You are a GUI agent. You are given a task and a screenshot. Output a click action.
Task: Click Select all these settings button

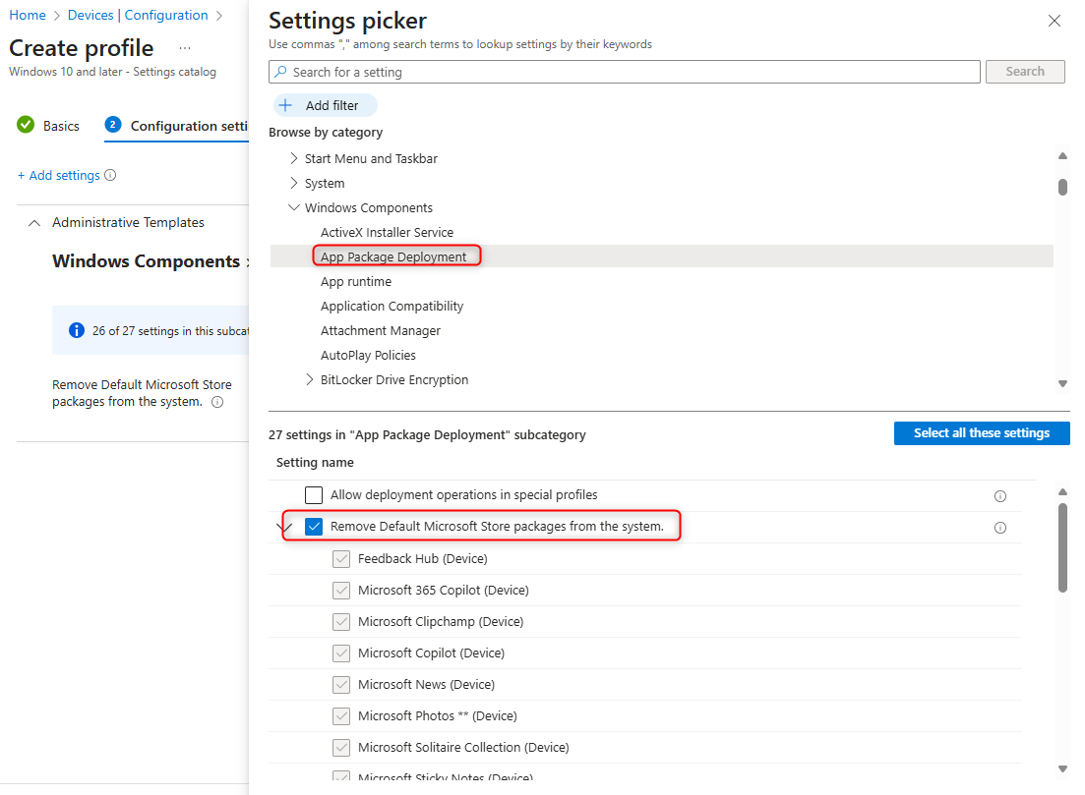[981, 433]
